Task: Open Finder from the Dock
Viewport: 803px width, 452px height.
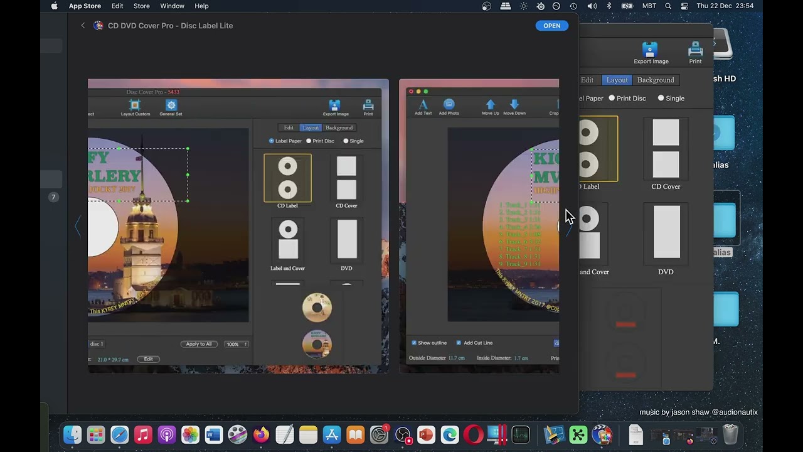Action: point(73,434)
